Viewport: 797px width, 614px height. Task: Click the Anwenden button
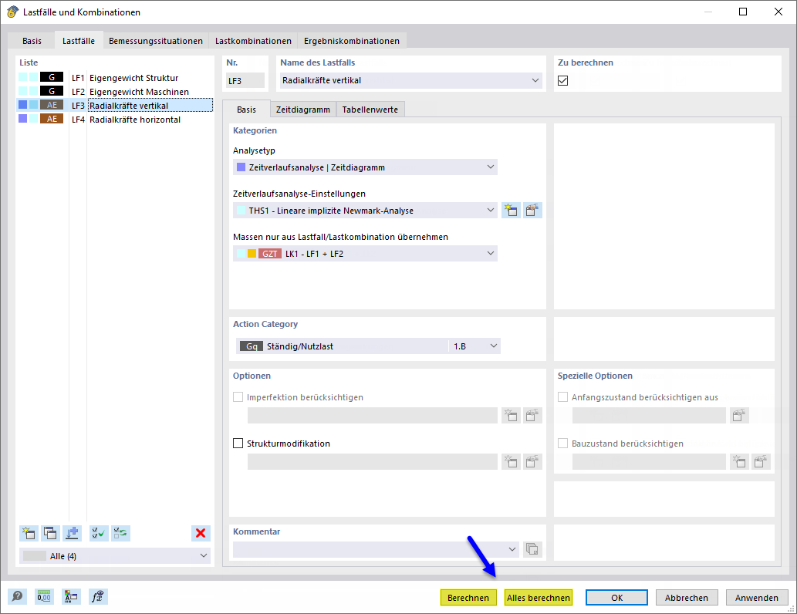(x=756, y=598)
